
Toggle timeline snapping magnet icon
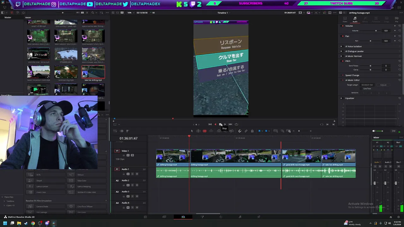click(240, 131)
